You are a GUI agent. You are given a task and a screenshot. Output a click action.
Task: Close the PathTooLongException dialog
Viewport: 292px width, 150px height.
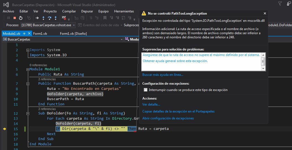(265, 13)
